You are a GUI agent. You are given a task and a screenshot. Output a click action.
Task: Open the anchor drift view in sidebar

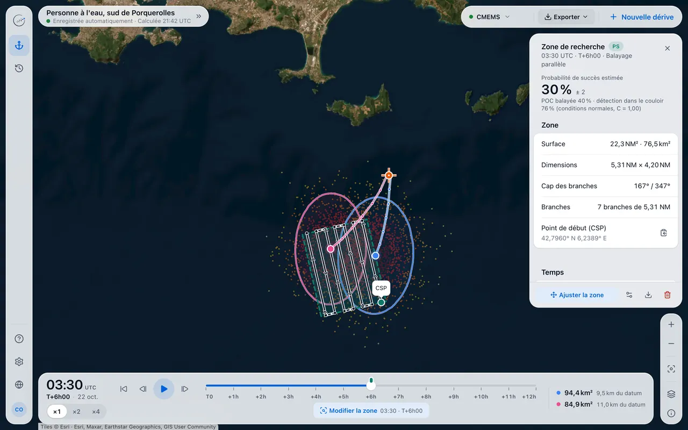click(x=19, y=46)
